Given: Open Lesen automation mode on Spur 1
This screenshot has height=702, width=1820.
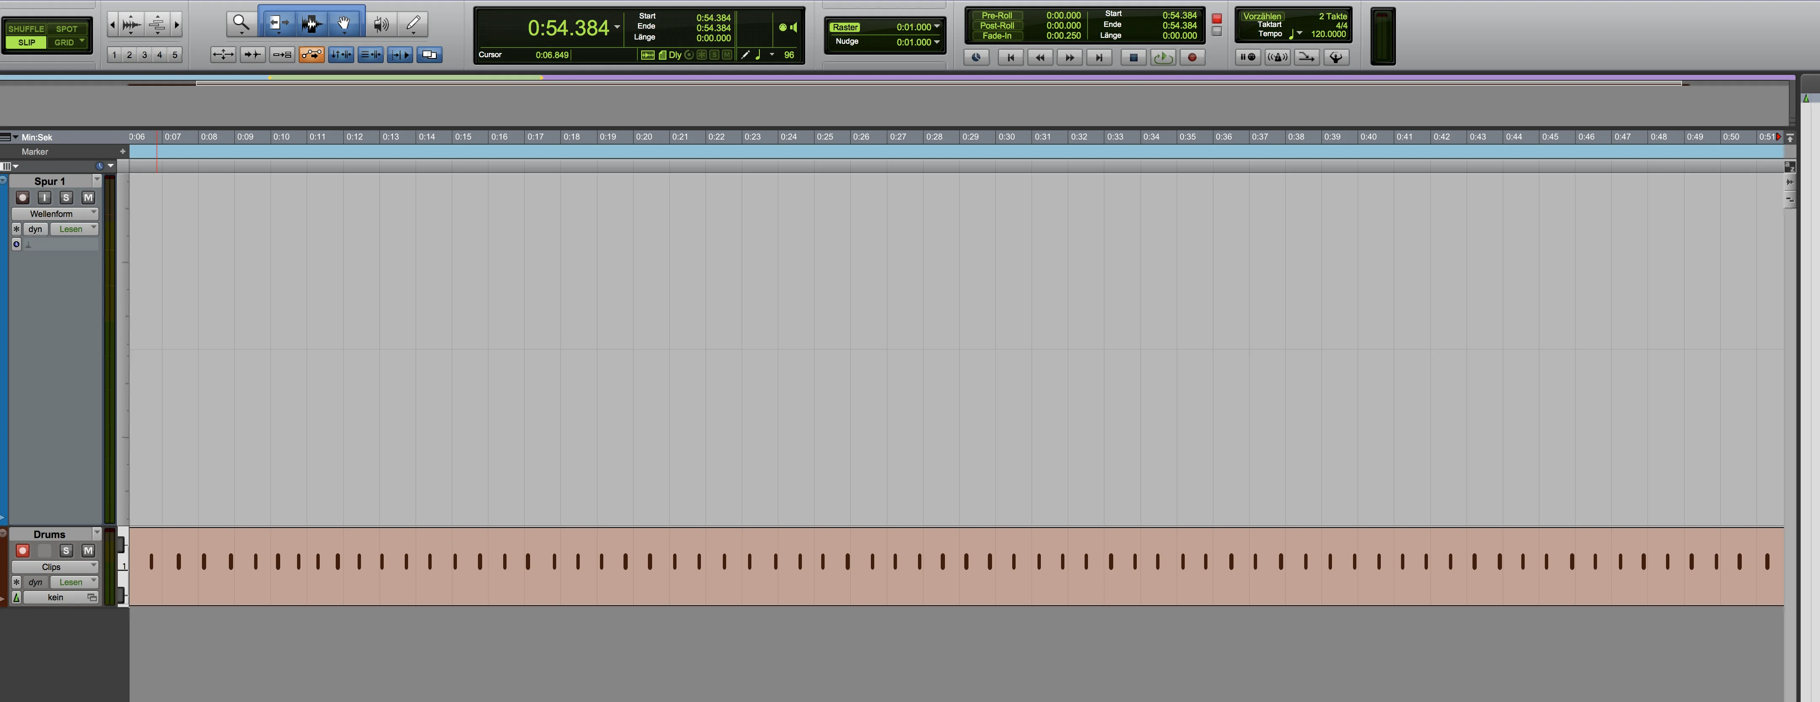Looking at the screenshot, I should click(x=74, y=229).
